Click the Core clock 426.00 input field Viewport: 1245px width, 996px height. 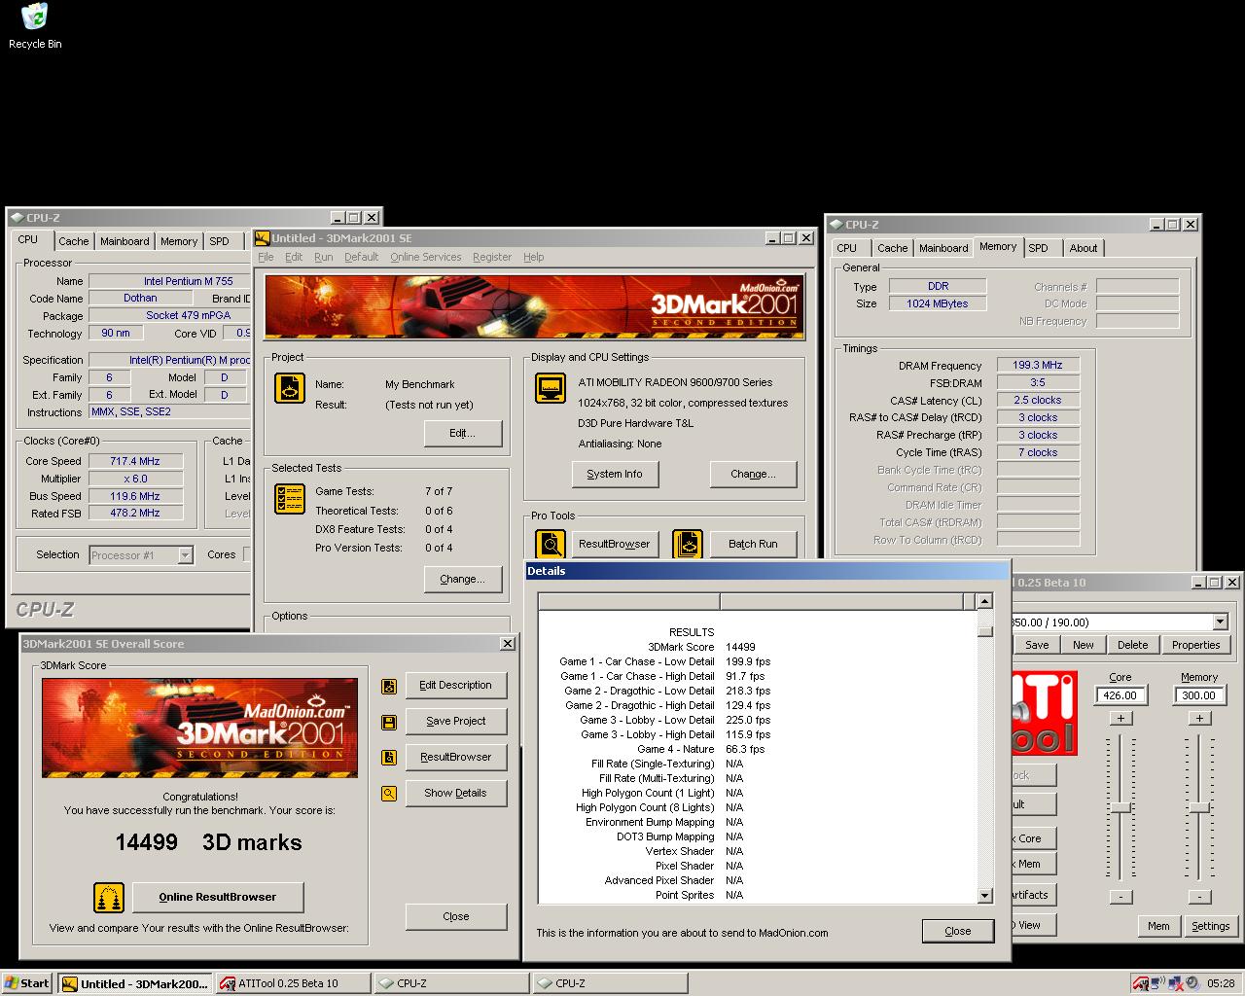1120,695
